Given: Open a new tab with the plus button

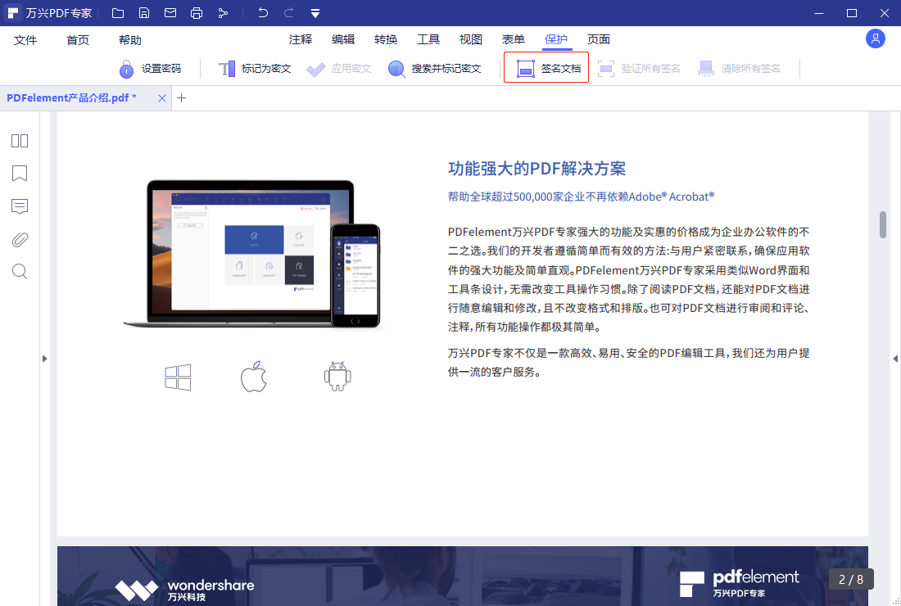Looking at the screenshot, I should (182, 97).
